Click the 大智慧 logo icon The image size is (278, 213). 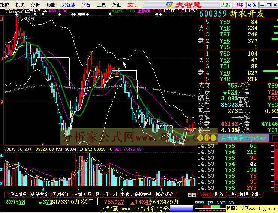tap(169, 5)
